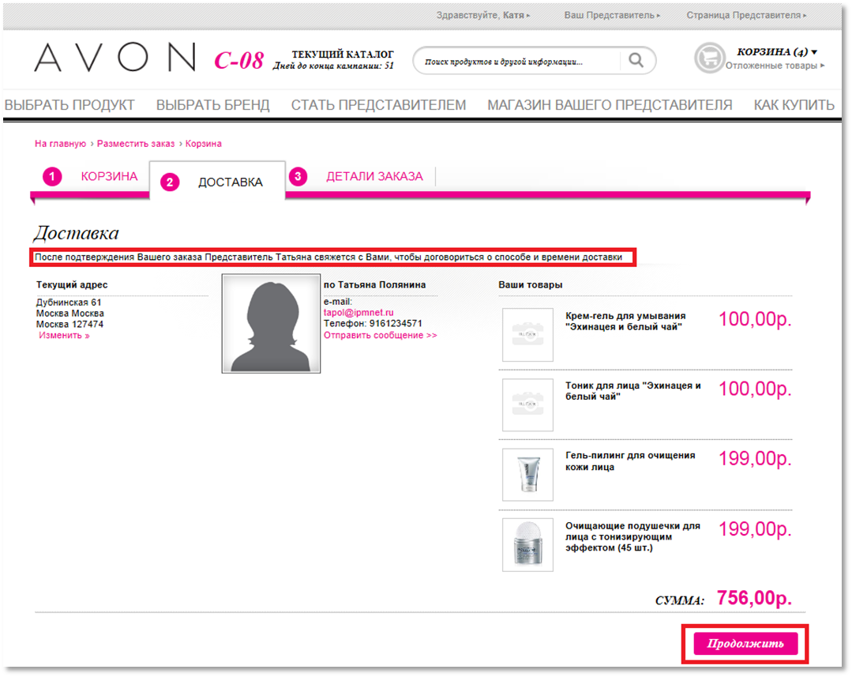Click tapol@ipmnet.ru email link
The height and width of the screenshot is (677, 852).
[x=358, y=313]
